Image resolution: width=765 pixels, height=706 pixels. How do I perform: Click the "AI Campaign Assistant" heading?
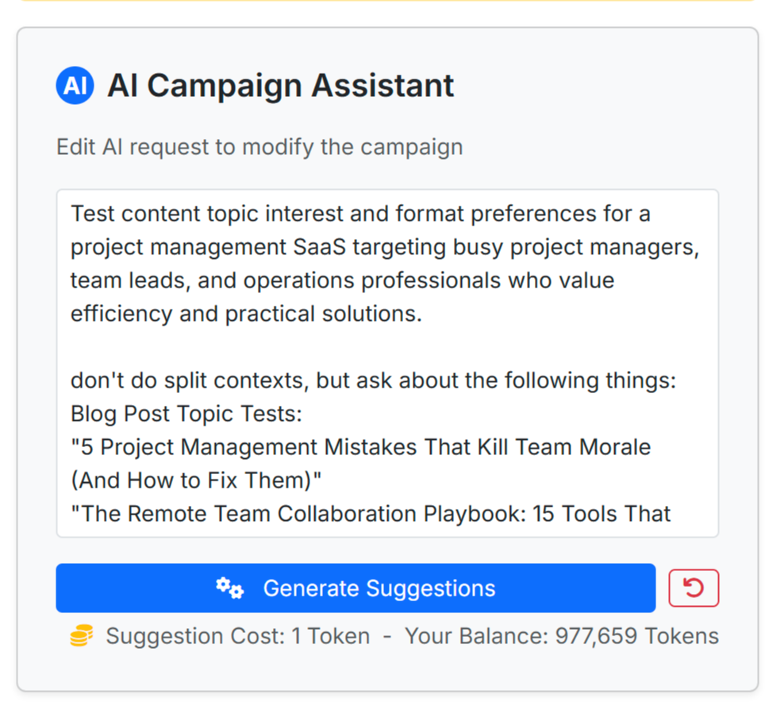coord(281,86)
